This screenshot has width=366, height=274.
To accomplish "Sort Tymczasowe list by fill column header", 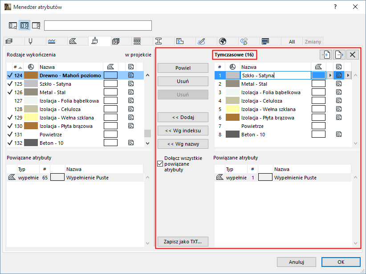I will coord(318,67).
